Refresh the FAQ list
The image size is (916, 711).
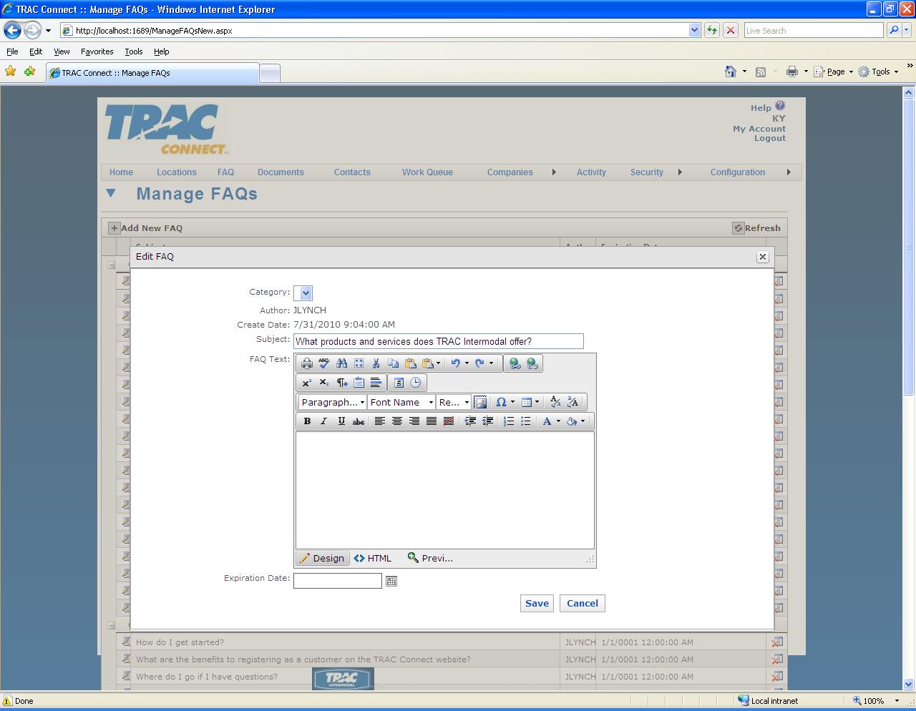tap(756, 228)
